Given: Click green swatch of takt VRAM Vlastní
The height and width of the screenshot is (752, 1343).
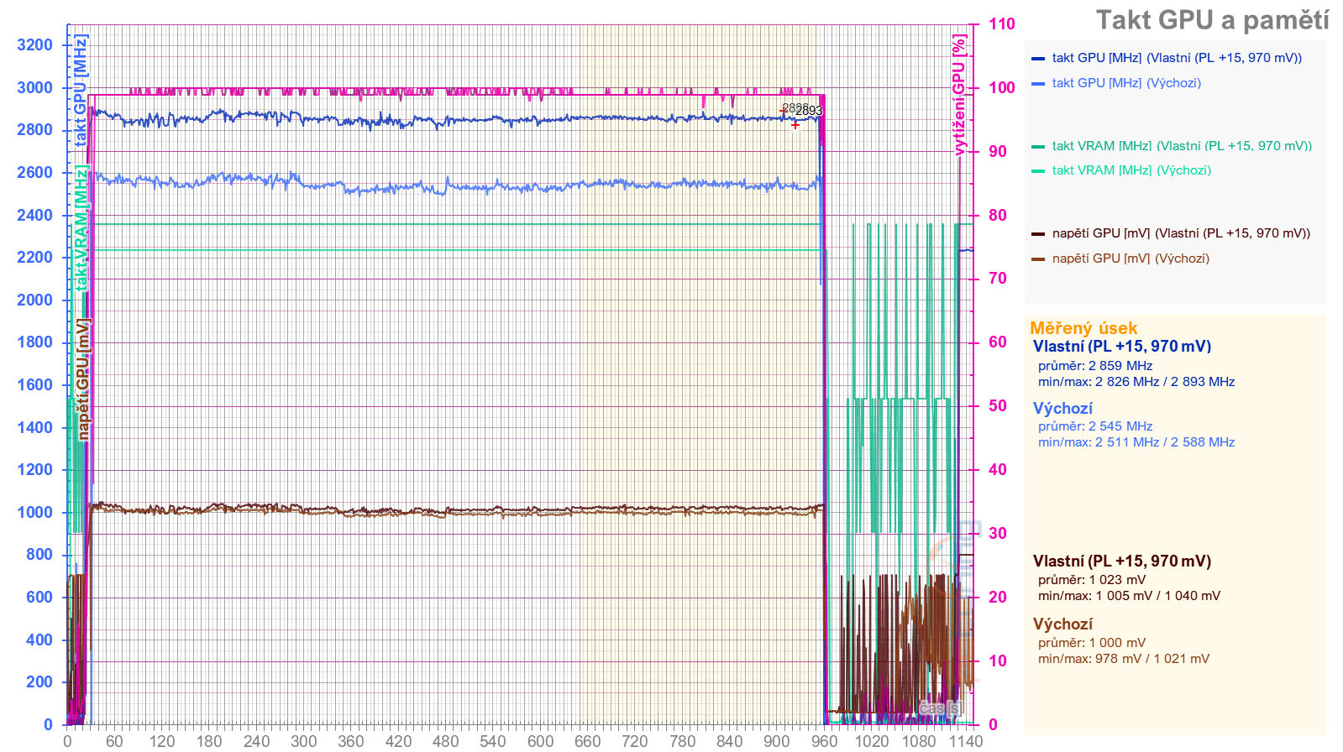Looking at the screenshot, I should [1038, 147].
